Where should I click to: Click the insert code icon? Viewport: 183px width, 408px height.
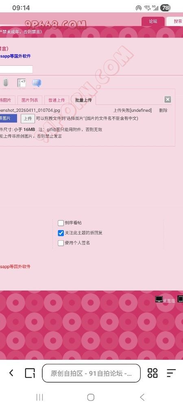pos(22,83)
